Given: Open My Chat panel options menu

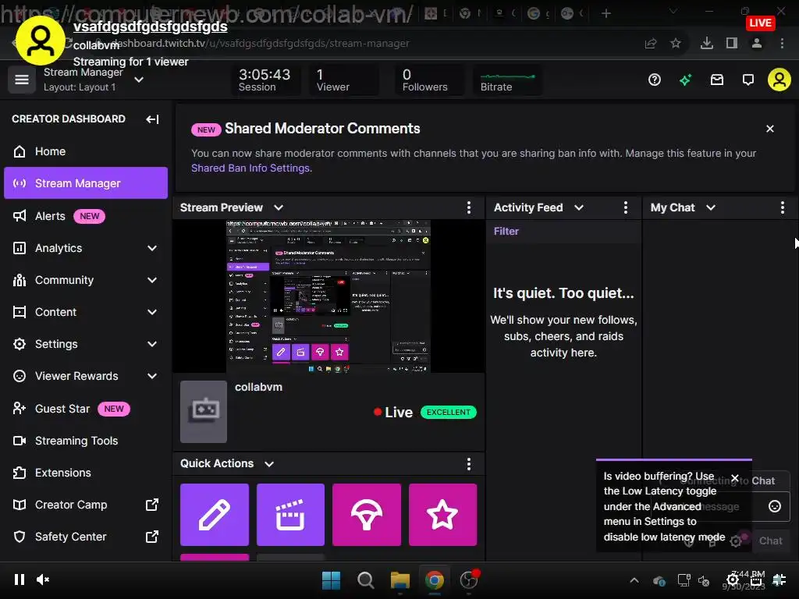Looking at the screenshot, I should coord(782,207).
